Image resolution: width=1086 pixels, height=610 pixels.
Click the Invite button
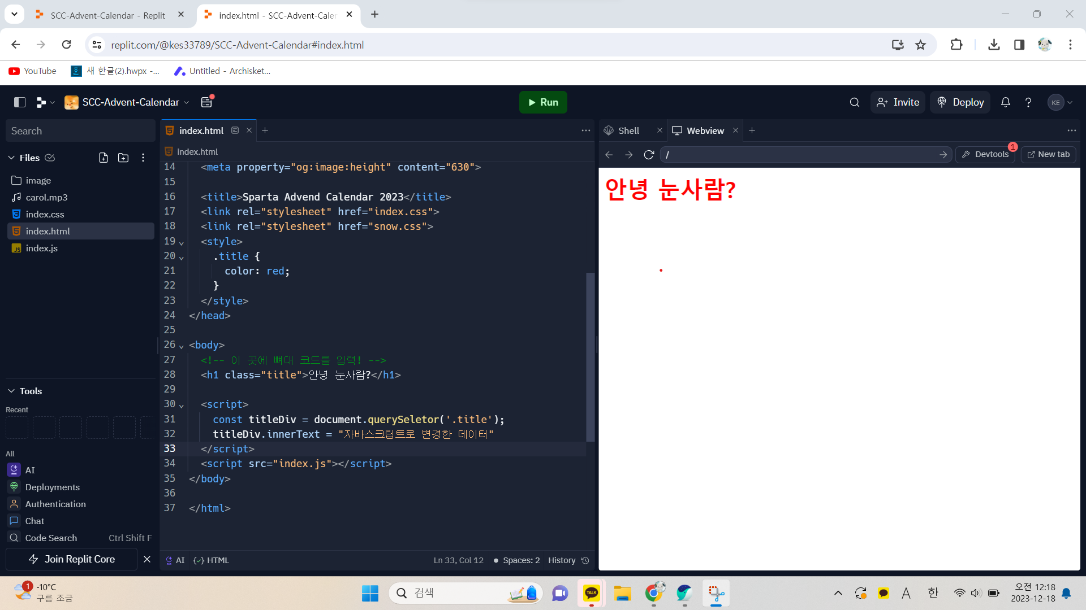click(x=898, y=102)
